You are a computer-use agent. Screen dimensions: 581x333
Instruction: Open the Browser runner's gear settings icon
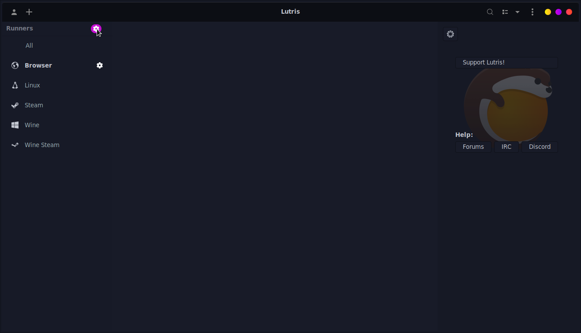(x=100, y=65)
